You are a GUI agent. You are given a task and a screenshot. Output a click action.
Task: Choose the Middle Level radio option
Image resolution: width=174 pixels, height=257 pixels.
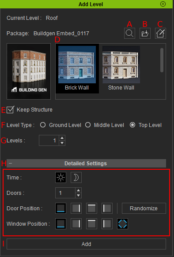[x=88, y=125]
